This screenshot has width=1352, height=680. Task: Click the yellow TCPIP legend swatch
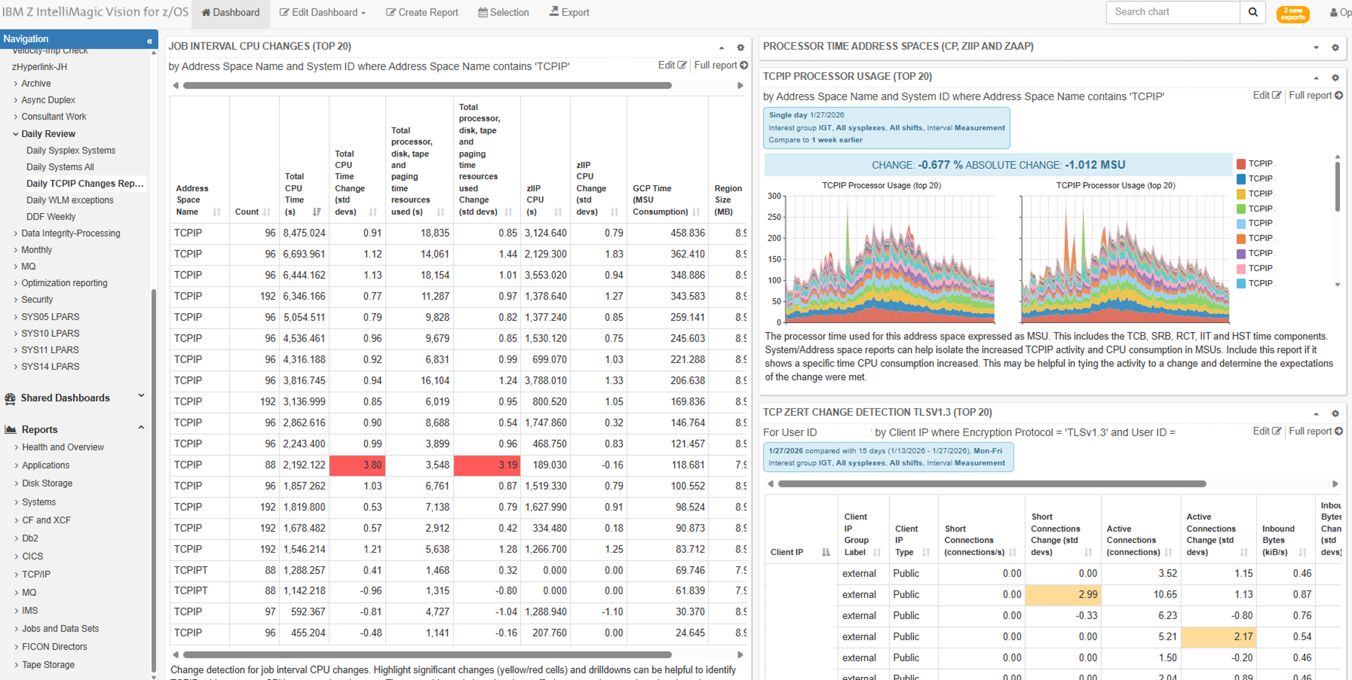pos(1241,194)
